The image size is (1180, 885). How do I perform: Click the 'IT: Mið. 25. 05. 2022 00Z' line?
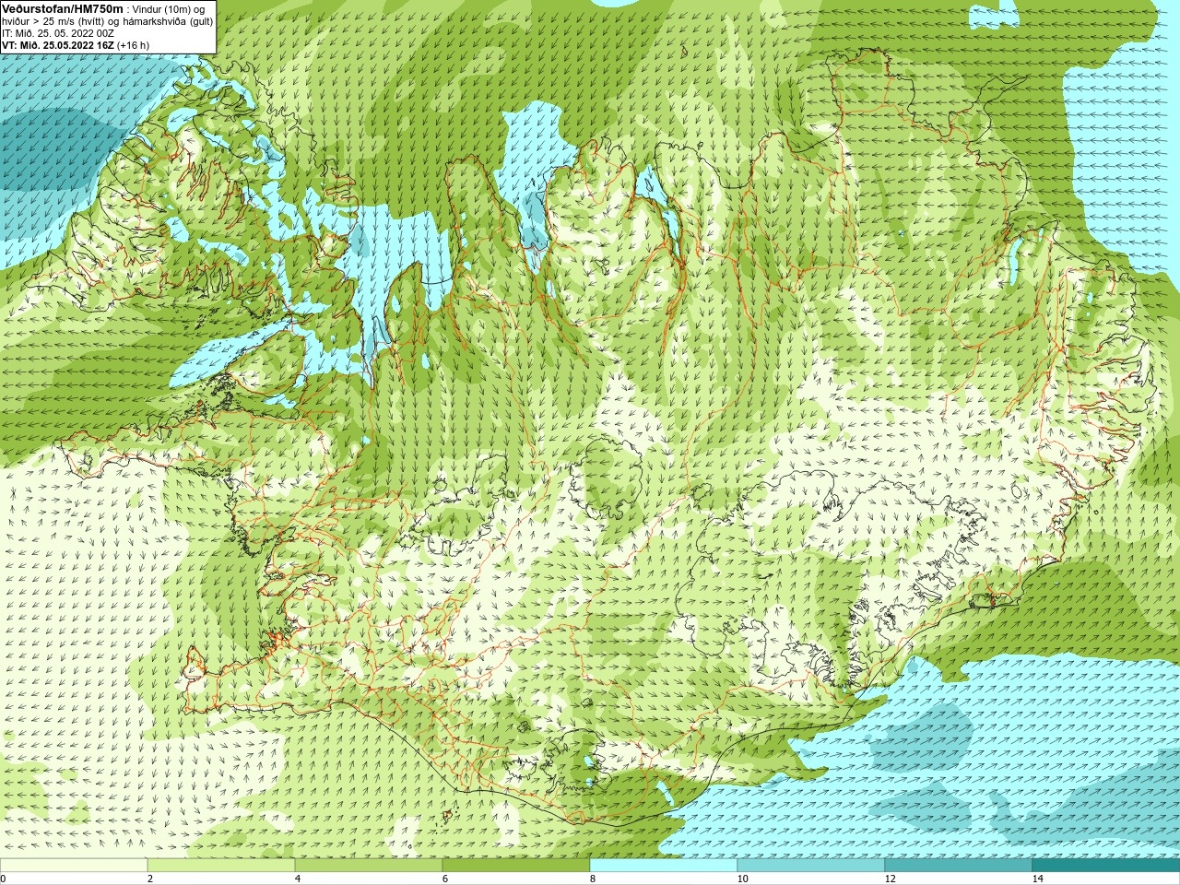click(58, 33)
